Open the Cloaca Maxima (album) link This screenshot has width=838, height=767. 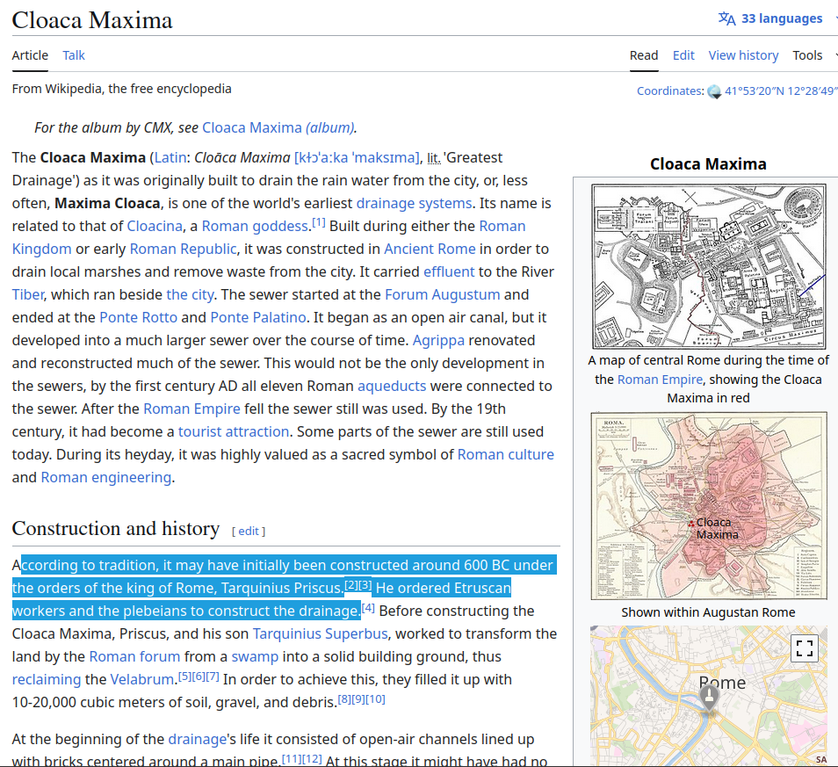point(278,127)
